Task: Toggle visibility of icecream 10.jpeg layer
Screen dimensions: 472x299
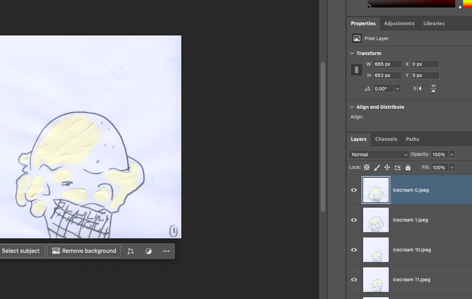Action: [x=354, y=250]
